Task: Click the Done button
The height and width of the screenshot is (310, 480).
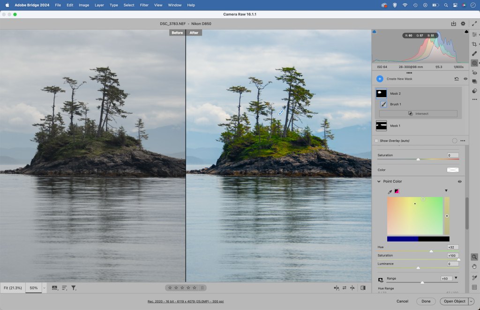Action: 426,302
